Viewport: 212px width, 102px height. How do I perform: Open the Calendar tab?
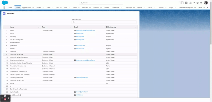pyautogui.click(x=161, y=8)
